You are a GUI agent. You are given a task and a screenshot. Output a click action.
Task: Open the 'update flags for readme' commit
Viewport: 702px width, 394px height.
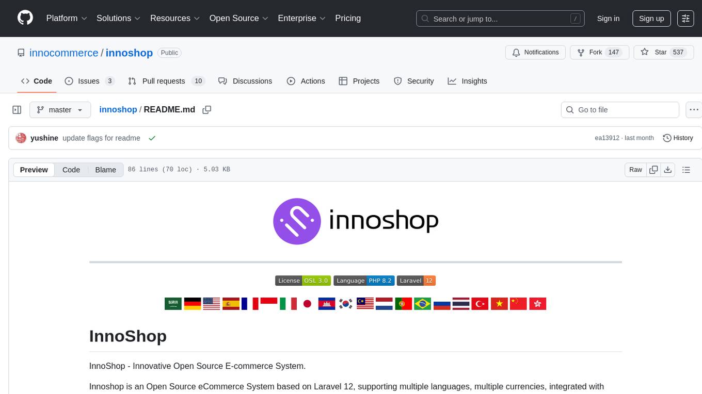(101, 138)
